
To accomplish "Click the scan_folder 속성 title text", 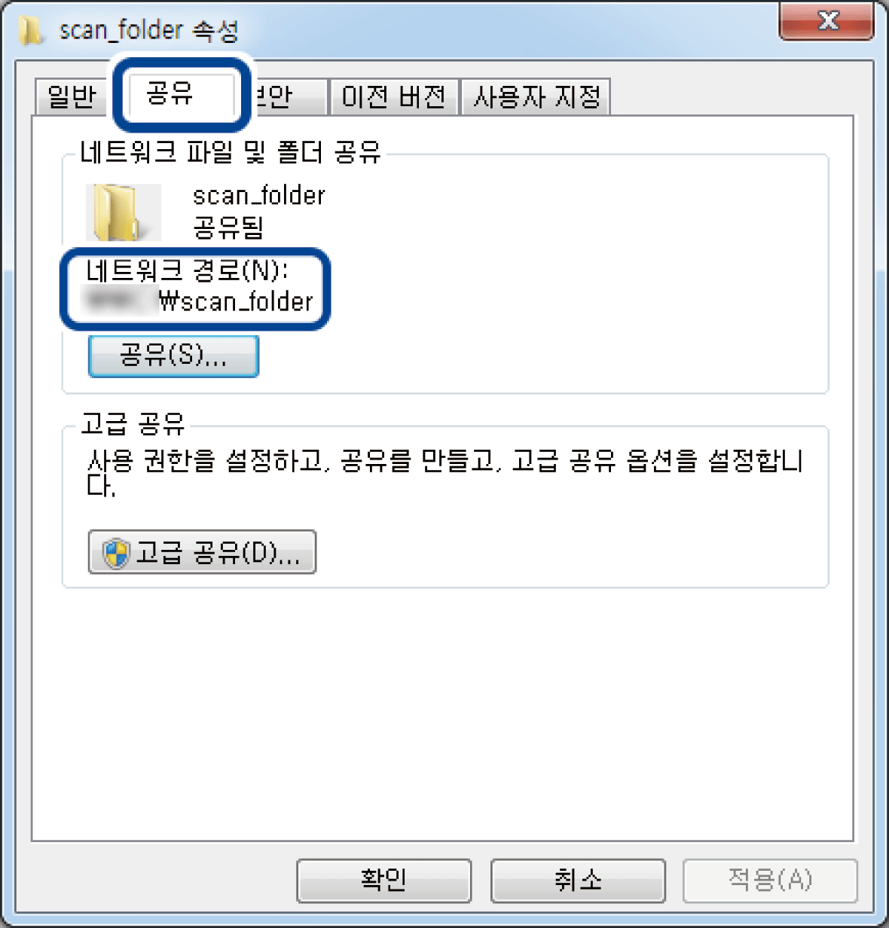I will click(149, 31).
